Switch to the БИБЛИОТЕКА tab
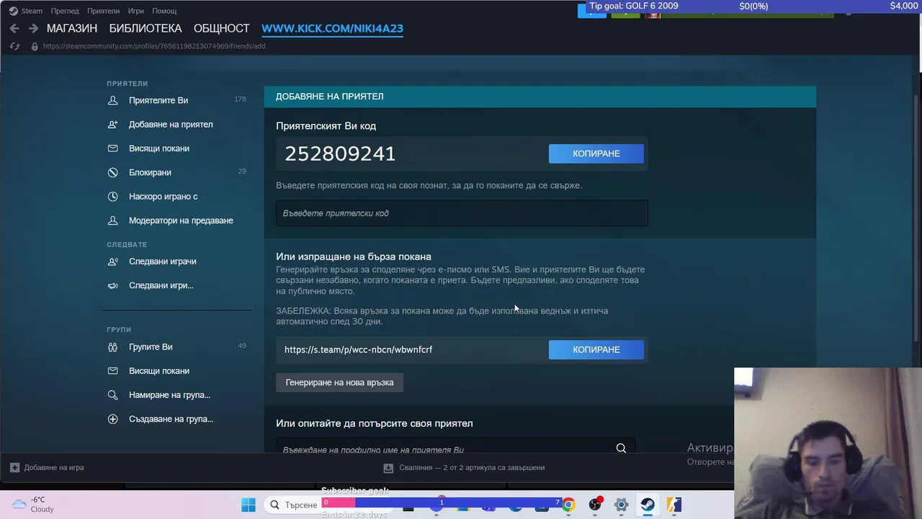 tap(146, 28)
